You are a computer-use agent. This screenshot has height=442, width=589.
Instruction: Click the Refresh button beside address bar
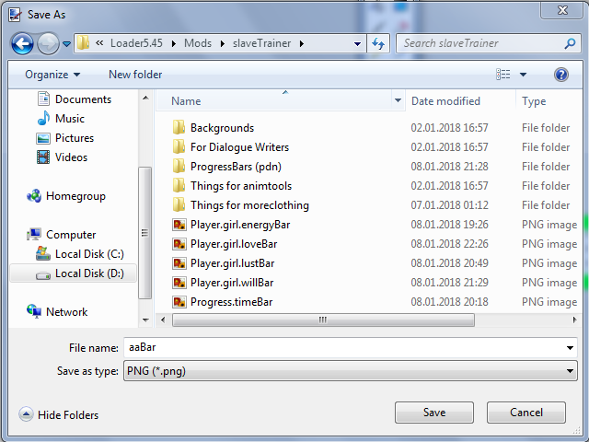pos(378,43)
